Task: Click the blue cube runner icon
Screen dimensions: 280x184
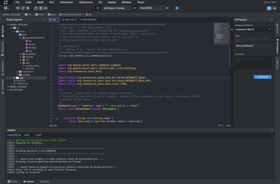Action: coord(98,8)
